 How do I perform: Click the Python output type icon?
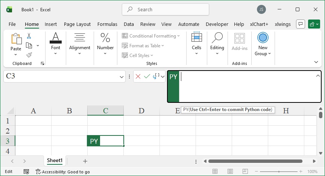pos(156,76)
